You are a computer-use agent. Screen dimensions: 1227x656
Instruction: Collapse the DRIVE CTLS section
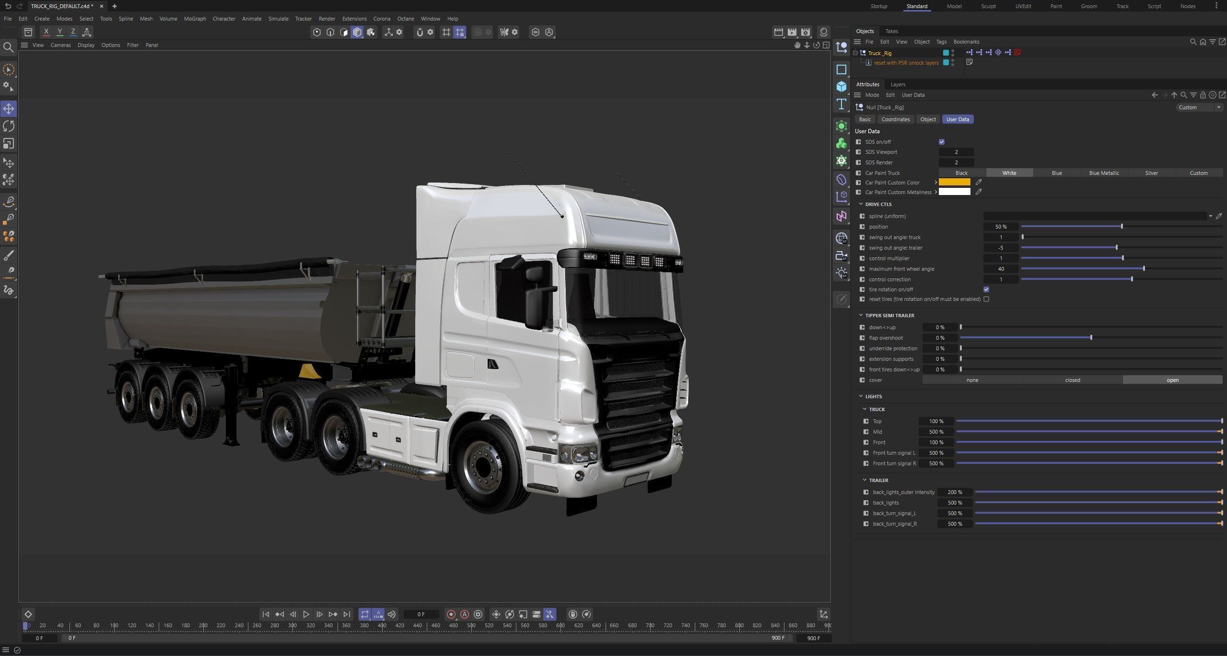[x=861, y=204]
